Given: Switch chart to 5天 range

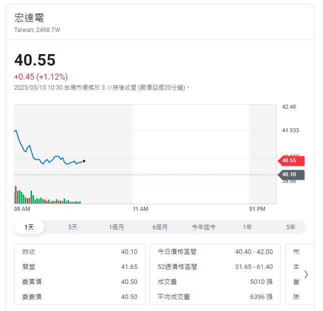Looking at the screenshot, I should 73,227.
